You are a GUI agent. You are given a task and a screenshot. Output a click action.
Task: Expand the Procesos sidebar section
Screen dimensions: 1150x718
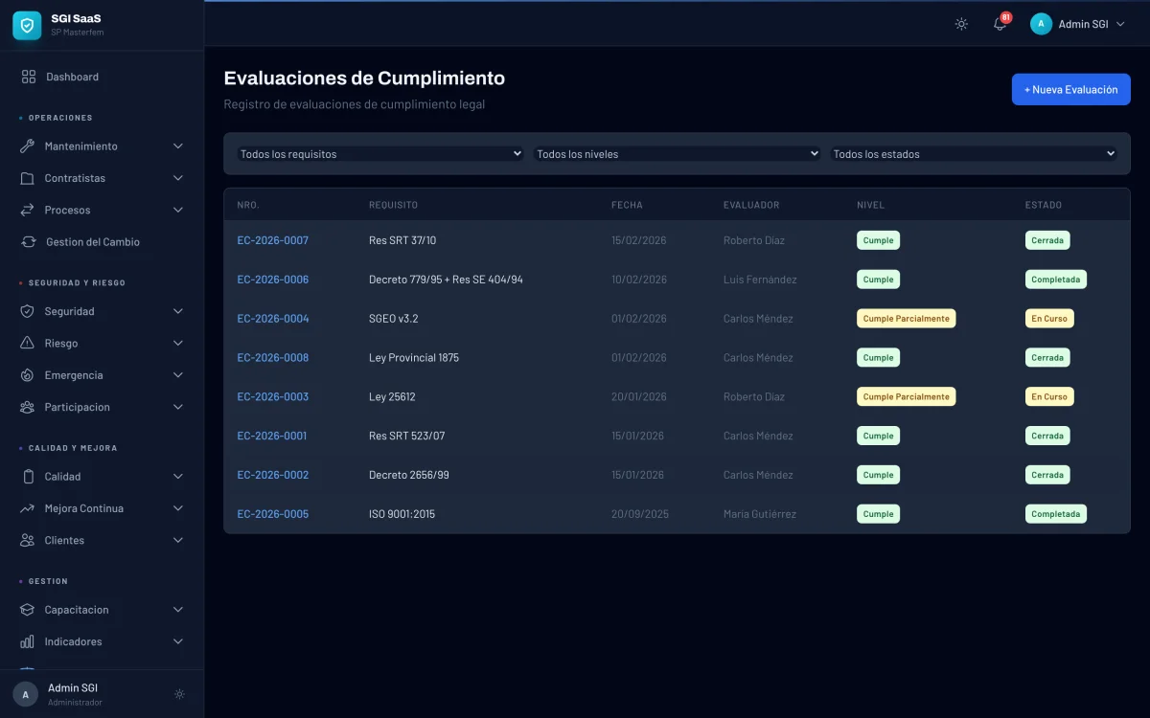coord(101,210)
